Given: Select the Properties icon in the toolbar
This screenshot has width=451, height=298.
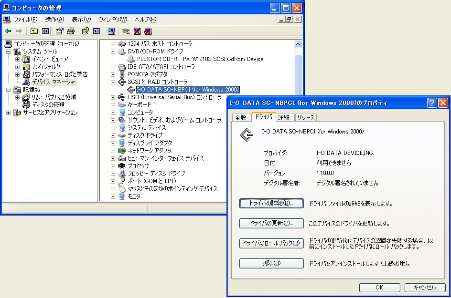Looking at the screenshot, I should [60, 31].
